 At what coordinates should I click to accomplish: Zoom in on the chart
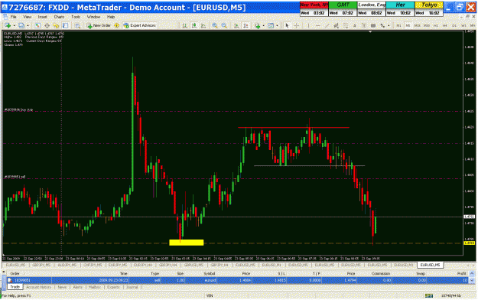pyautogui.click(x=215, y=25)
